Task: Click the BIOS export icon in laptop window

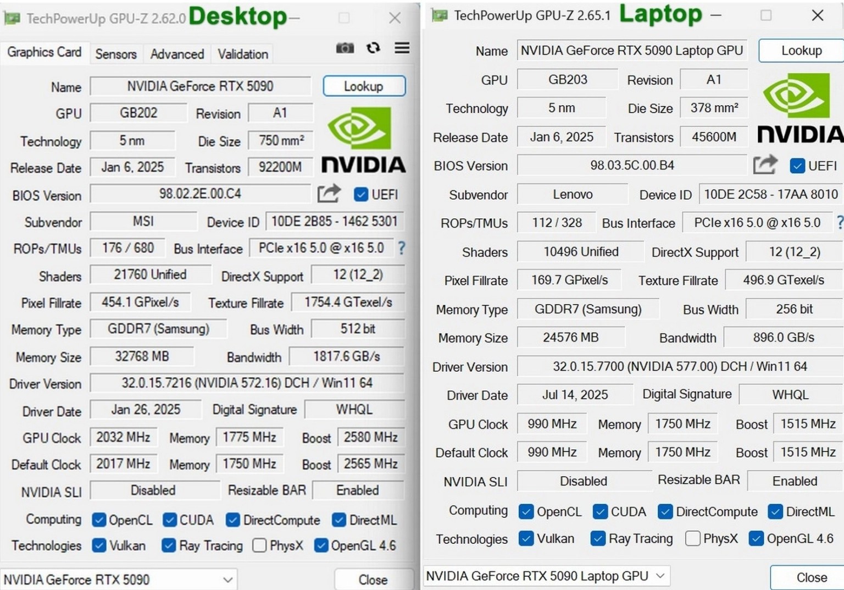Action: 765,164
